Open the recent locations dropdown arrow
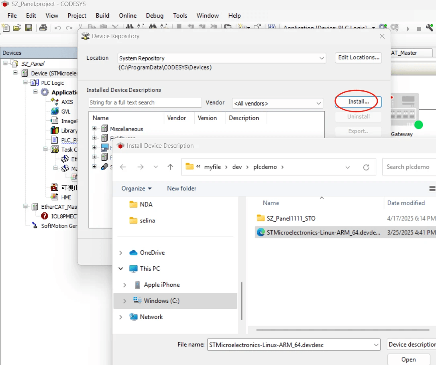The height and width of the screenshot is (365, 436). pyautogui.click(x=156, y=167)
